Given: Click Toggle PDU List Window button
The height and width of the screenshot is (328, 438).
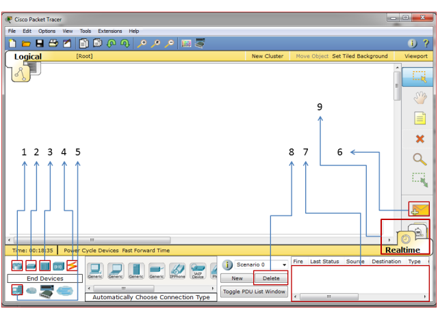Looking at the screenshot, I should coord(254,292).
